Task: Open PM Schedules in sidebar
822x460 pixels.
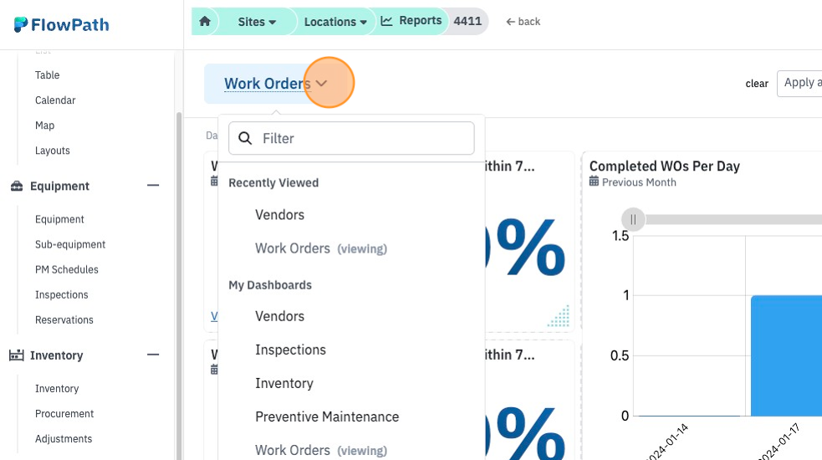Action: [67, 269]
